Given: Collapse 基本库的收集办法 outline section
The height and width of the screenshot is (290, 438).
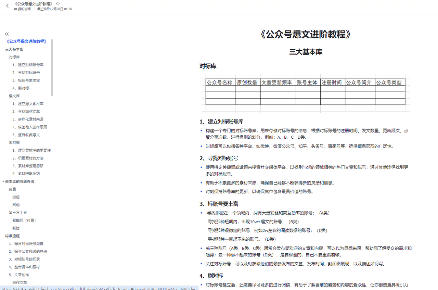Looking at the screenshot, I should pyautogui.click(x=3, y=181).
